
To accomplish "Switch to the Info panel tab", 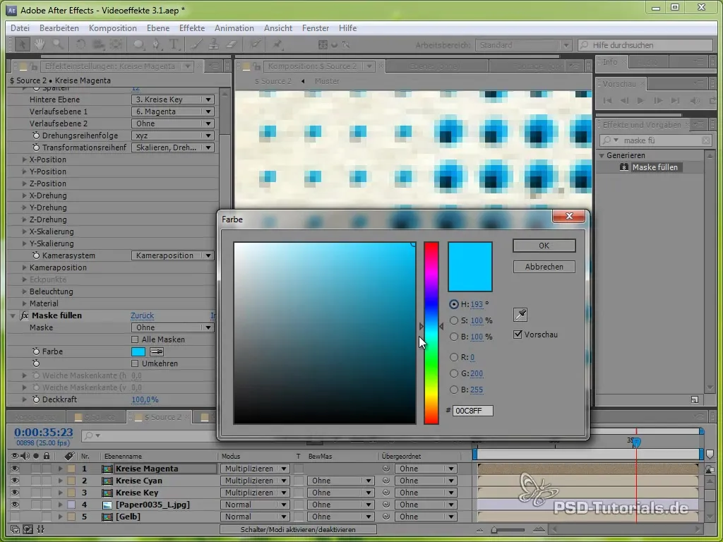I will (x=609, y=62).
